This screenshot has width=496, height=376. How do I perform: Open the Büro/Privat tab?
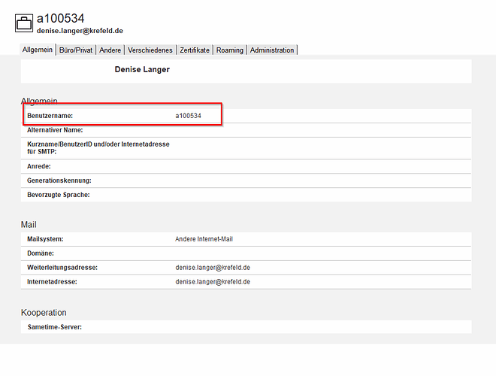coord(75,50)
